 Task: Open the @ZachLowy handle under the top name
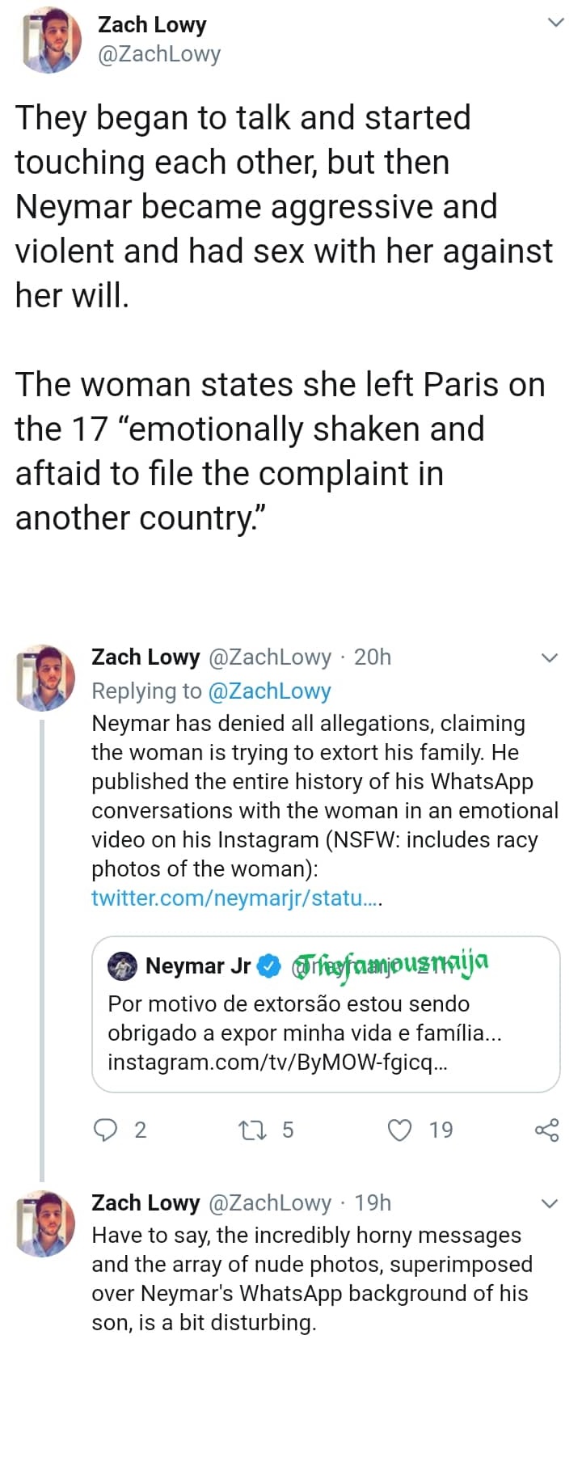pos(159,53)
